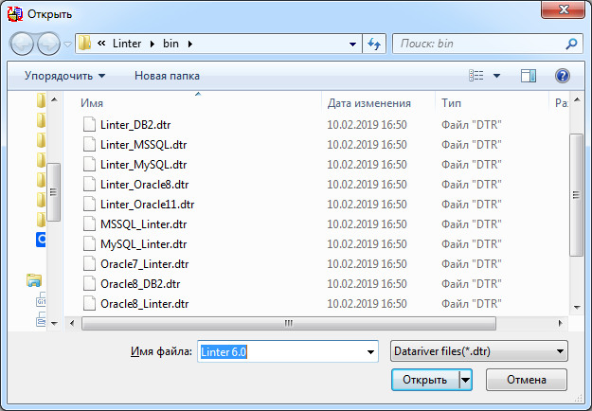Click the Новая папка button
This screenshot has height=411, width=592.
(x=167, y=76)
